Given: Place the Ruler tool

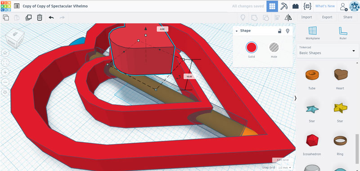Looking at the screenshot, I should point(343,33).
